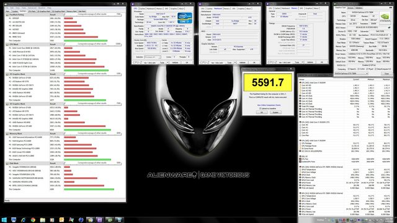397x223 pixels.
Task: Toggle the OpenCL computing checkbox in GPU-Z
Action: coord(349,69)
